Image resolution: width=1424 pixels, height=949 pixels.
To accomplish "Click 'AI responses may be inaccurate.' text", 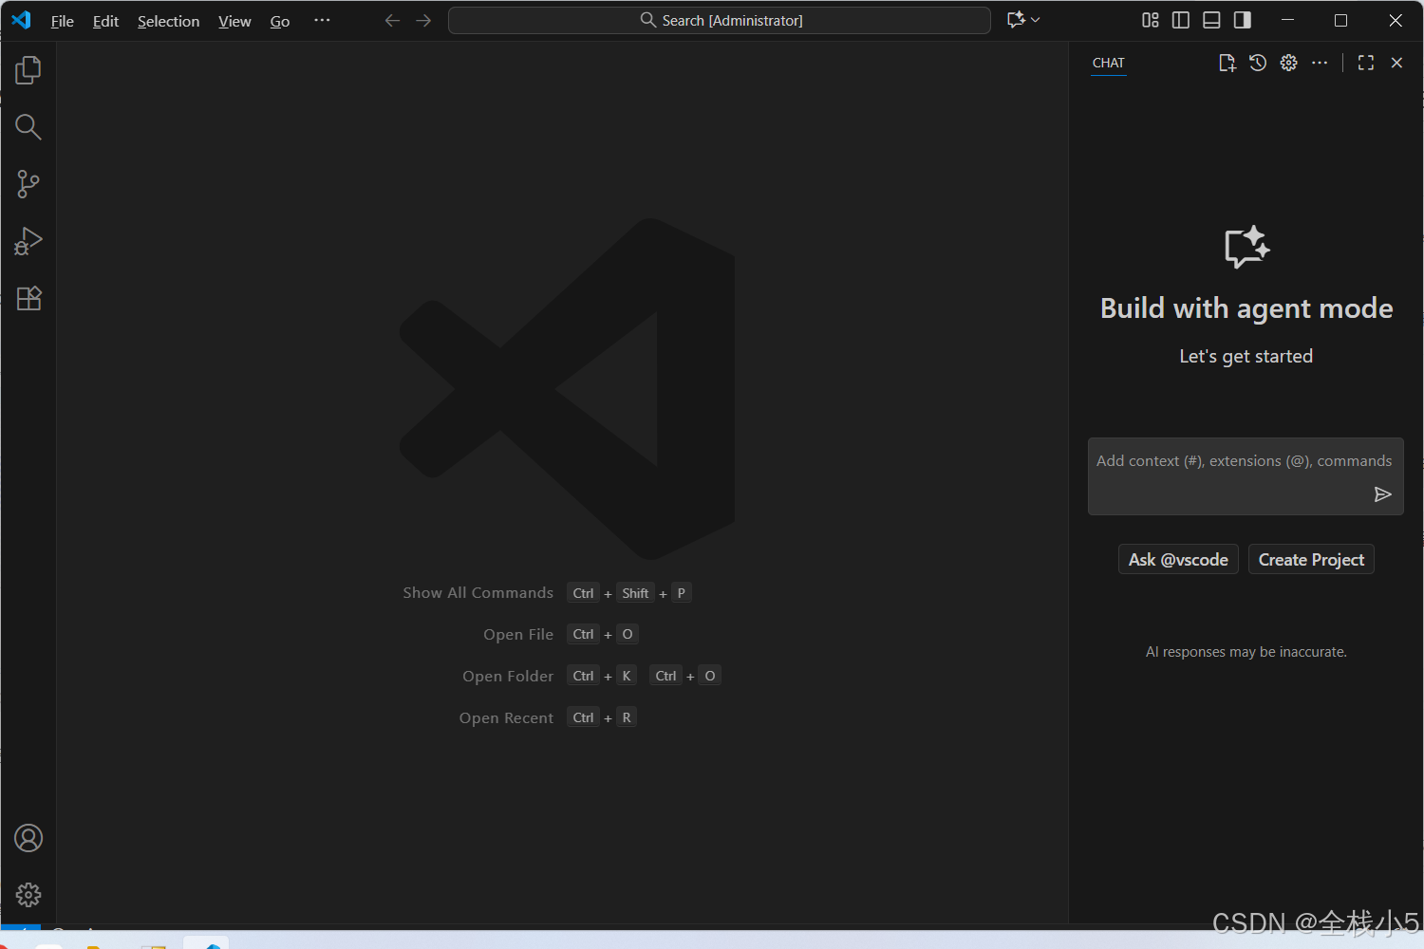I will 1246,652.
